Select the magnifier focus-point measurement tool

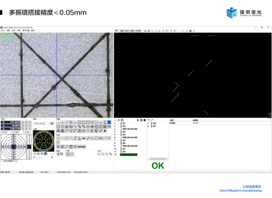coord(71,122)
